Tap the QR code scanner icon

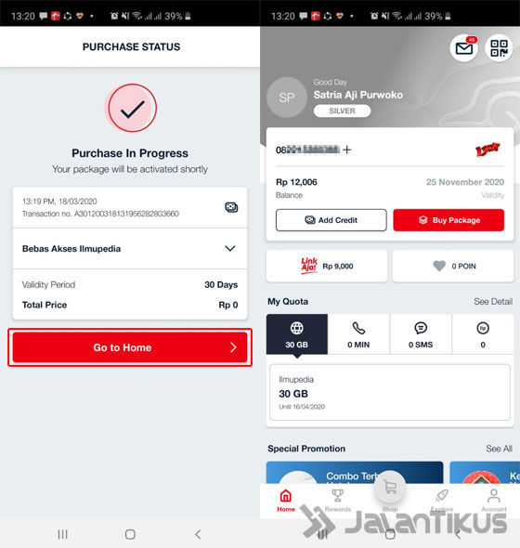(499, 48)
